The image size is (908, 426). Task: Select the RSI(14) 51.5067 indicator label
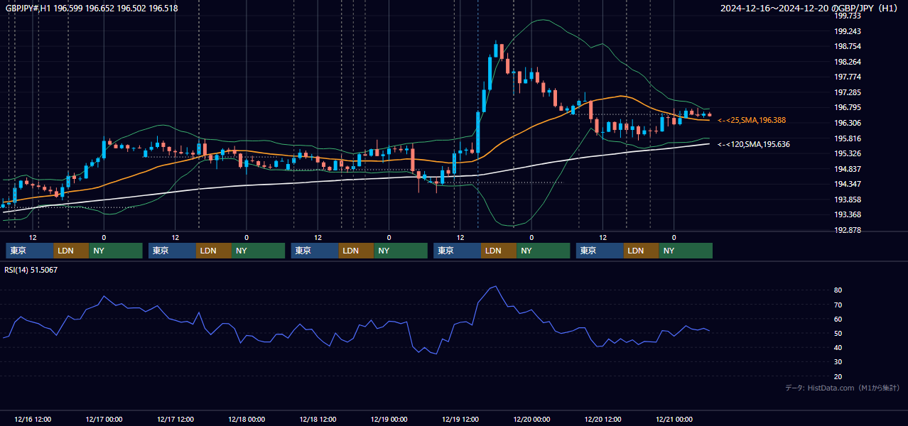click(31, 270)
